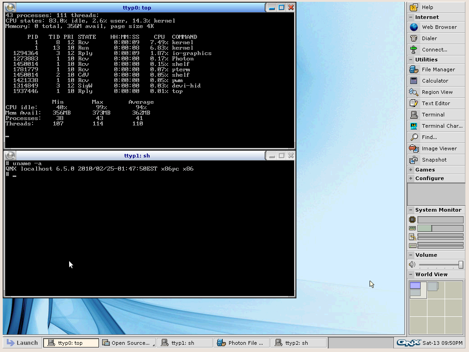Launch the Dialer icon

413,38
